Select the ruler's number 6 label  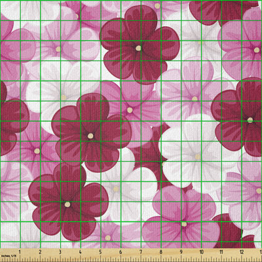pyautogui.click(x=121, y=252)
